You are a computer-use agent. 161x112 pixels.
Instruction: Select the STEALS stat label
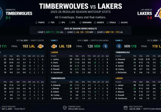(x=113, y=22)
